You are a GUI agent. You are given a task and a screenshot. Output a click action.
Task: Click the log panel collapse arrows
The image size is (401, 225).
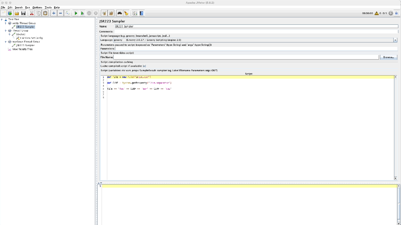pyautogui.click(x=100, y=183)
